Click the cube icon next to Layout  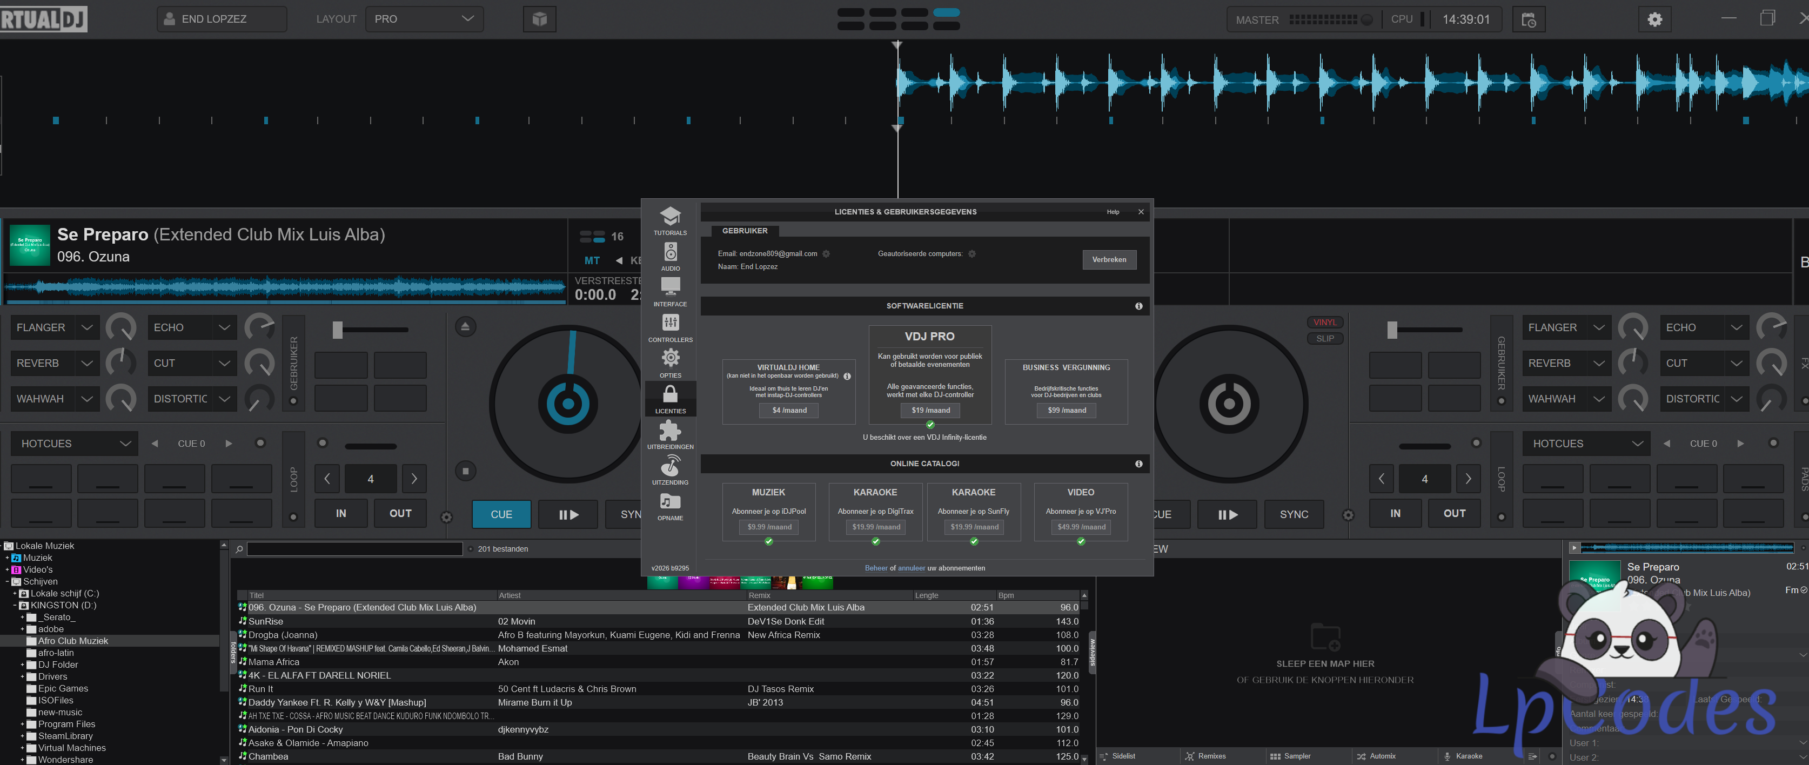[539, 19]
